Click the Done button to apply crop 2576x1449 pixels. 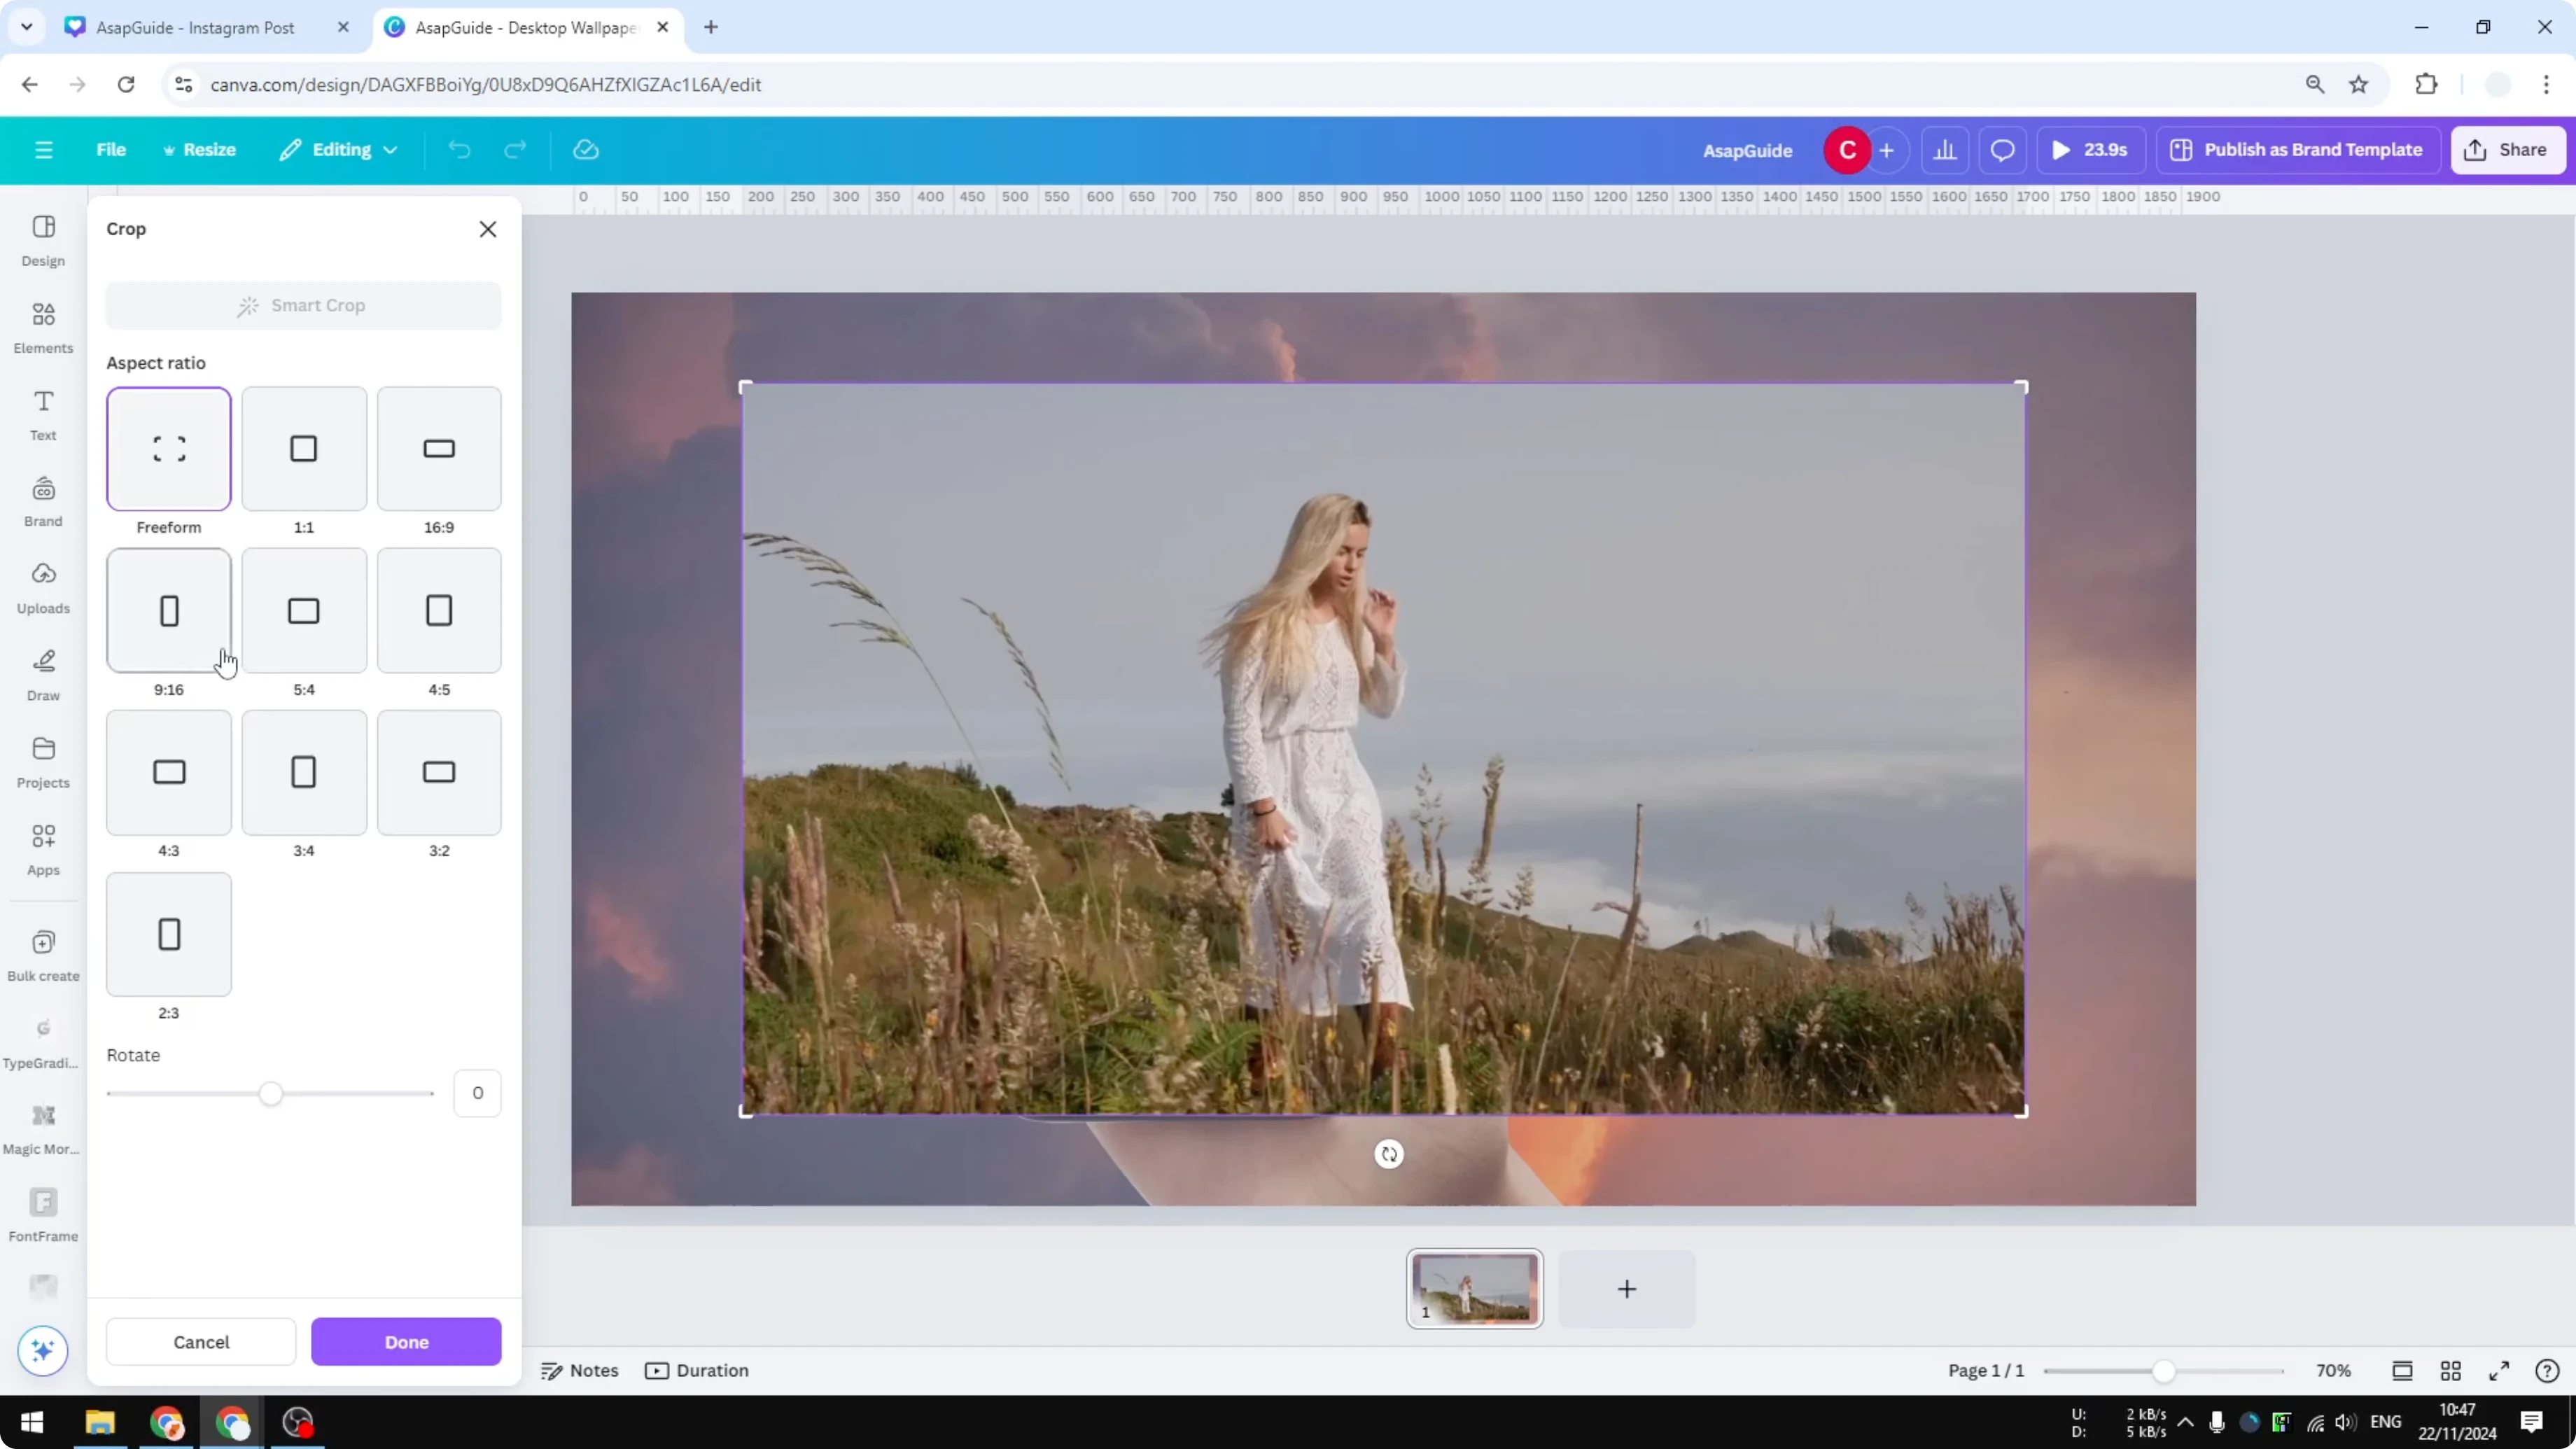click(x=406, y=1341)
